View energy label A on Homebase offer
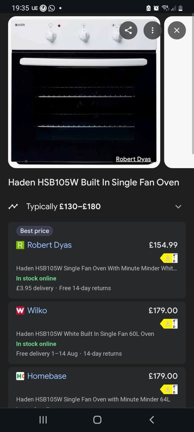Image resolution: width=194 pixels, height=432 pixels. click(169, 389)
